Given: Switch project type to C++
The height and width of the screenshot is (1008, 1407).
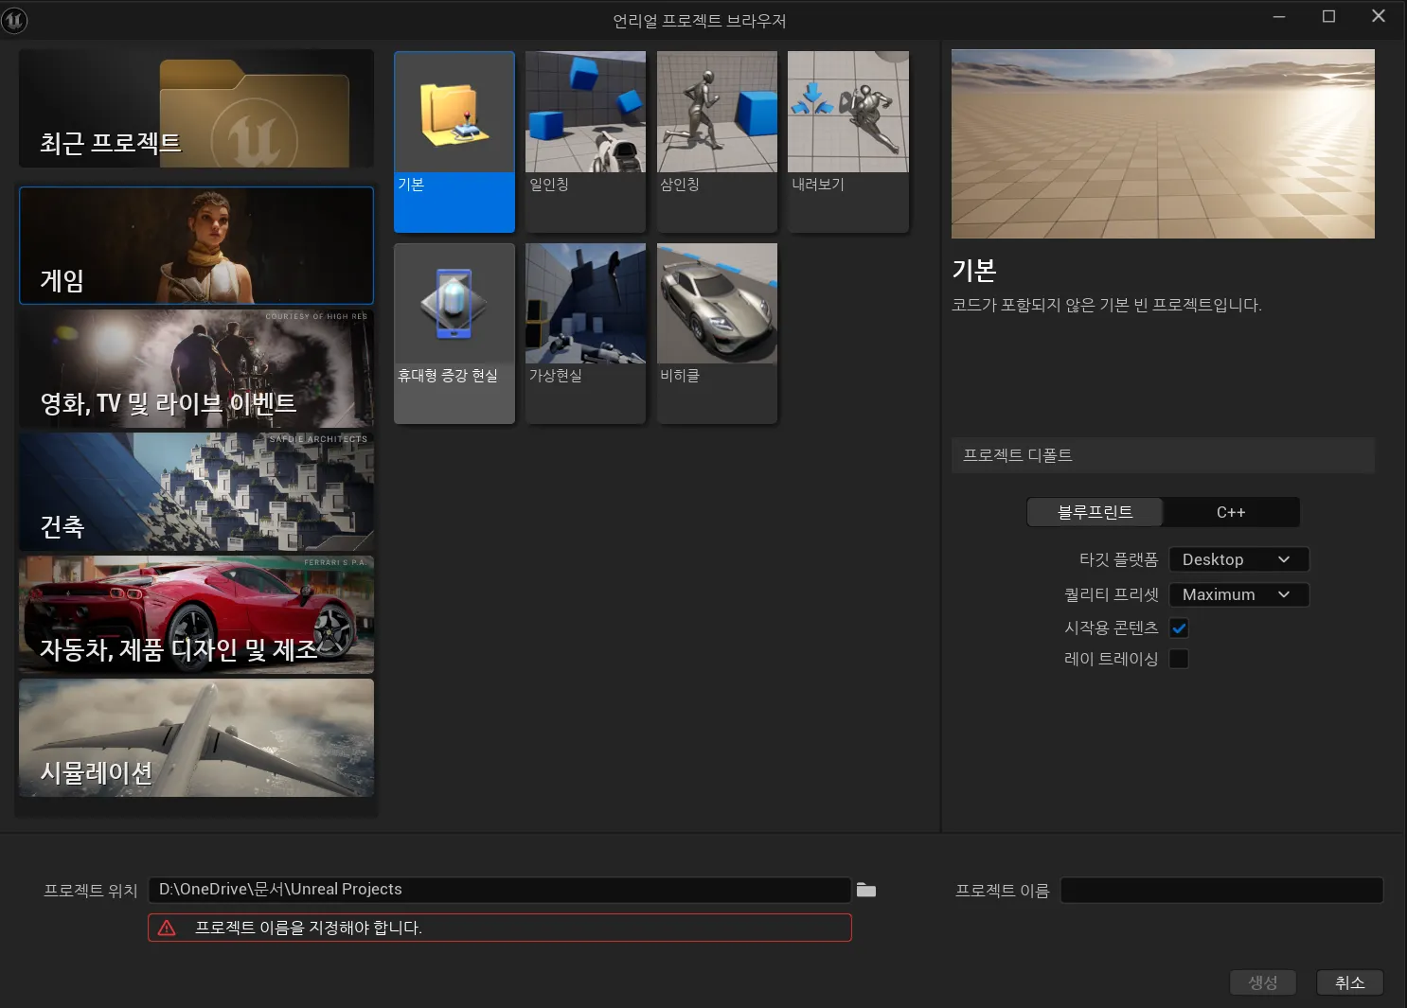Looking at the screenshot, I should [1230, 512].
